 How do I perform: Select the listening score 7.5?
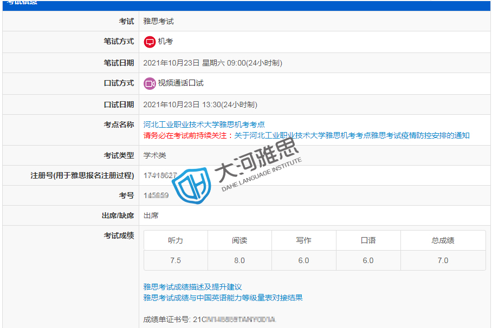(x=176, y=260)
